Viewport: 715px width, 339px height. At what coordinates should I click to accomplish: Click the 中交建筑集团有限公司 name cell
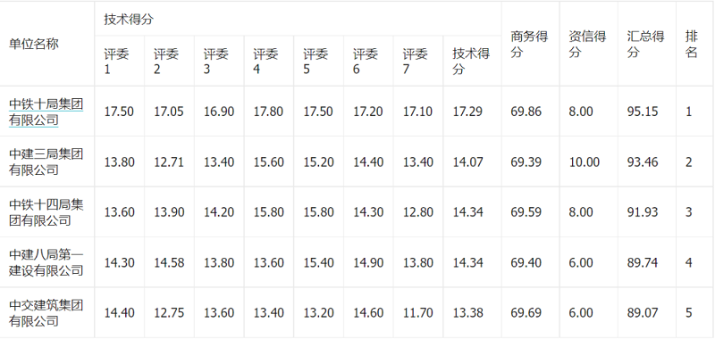[46, 313]
